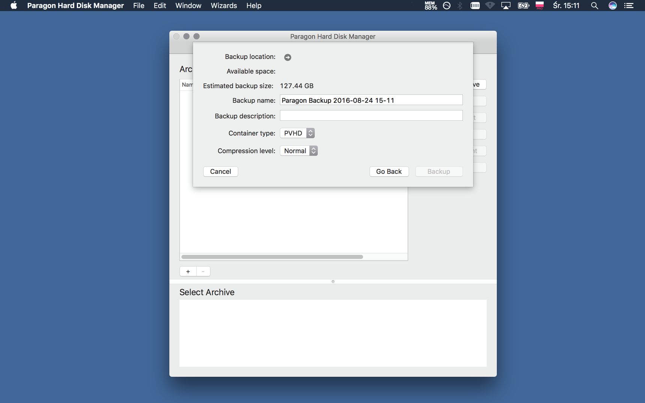
Task: Click the disabled Backup button
Action: tap(439, 171)
